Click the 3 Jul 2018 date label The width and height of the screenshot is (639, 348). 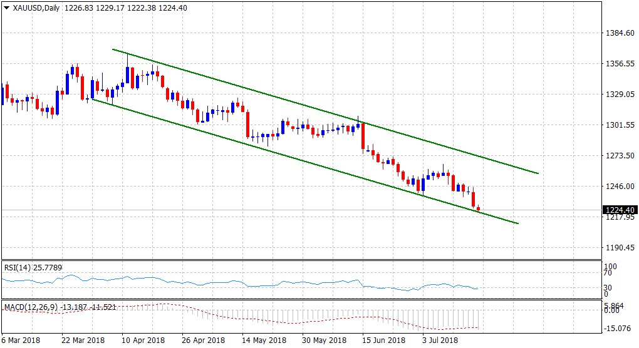(440, 340)
